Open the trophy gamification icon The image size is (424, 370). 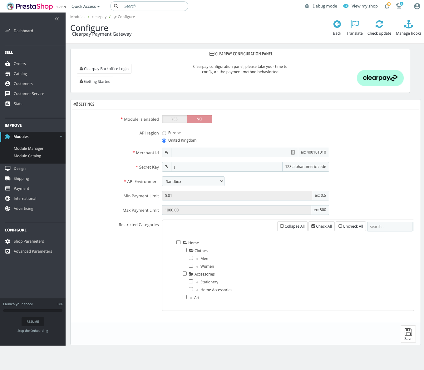point(399,6)
